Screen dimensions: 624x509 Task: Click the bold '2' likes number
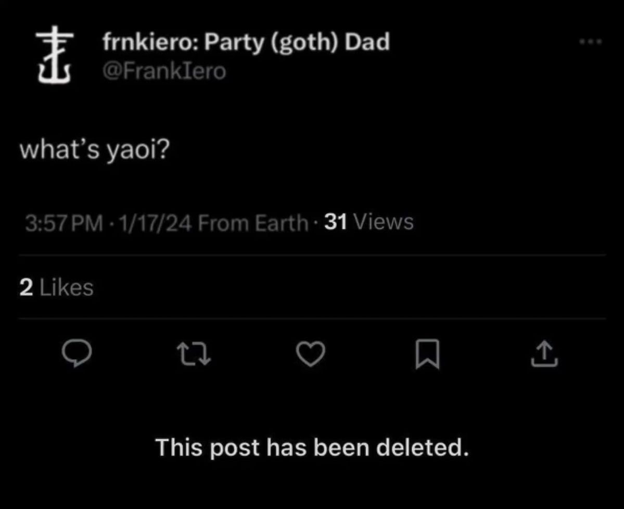[26, 287]
